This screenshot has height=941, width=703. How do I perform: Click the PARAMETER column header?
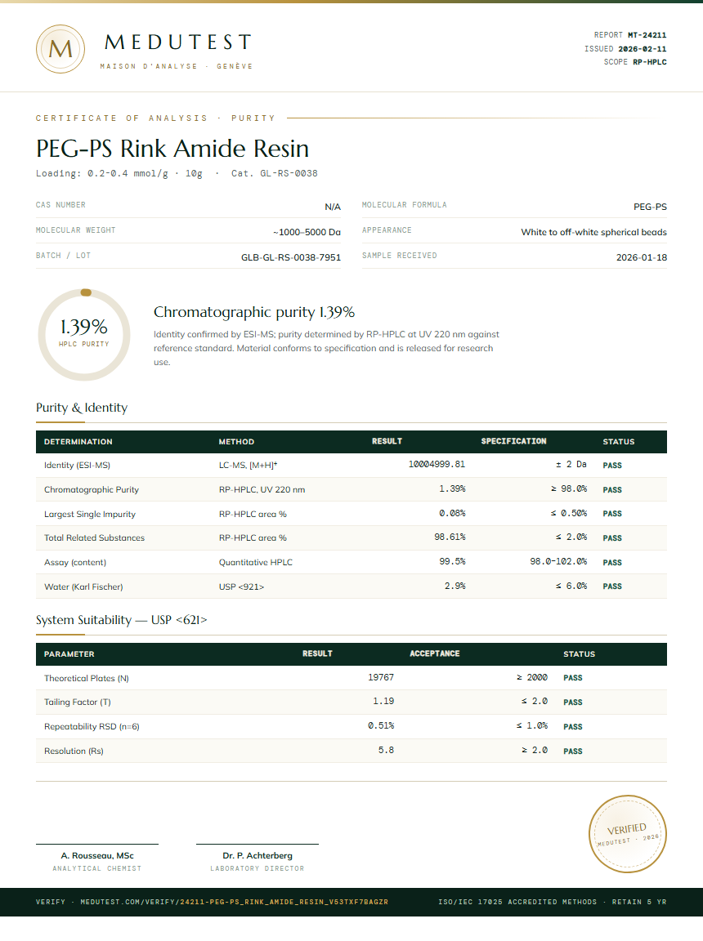[69, 654]
